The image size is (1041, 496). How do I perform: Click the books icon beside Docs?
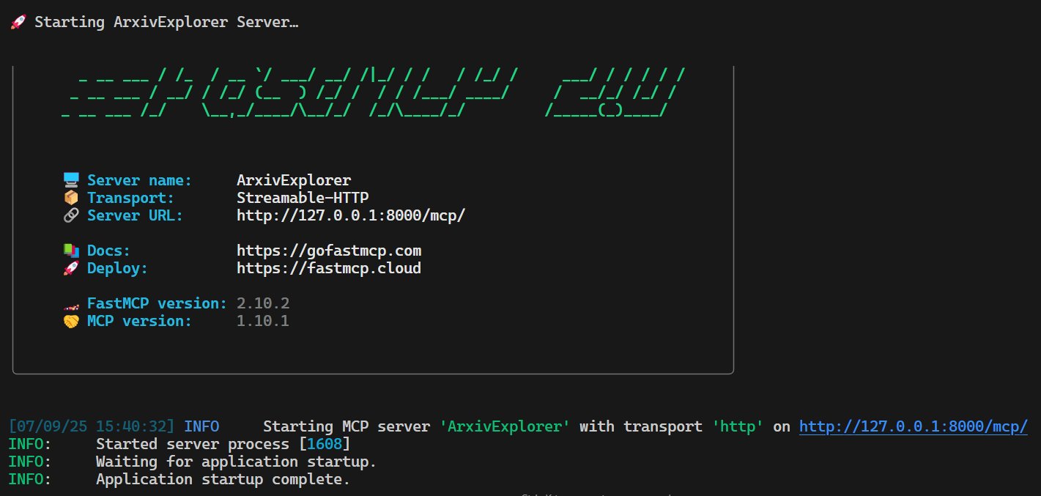click(x=70, y=251)
